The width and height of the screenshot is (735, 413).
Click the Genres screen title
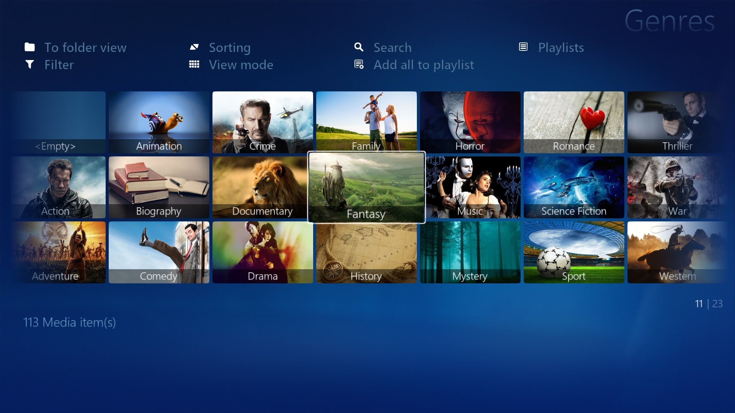pos(670,21)
